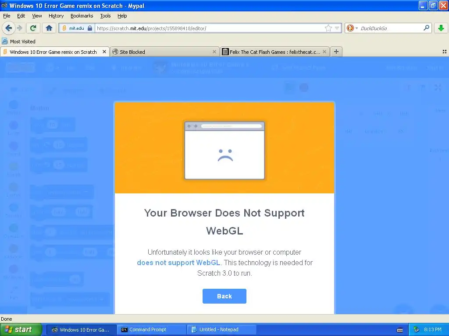Viewport: 449px width, 336px height.
Task: Click the Felix The Cat tab archive icon
Action: tap(225, 52)
